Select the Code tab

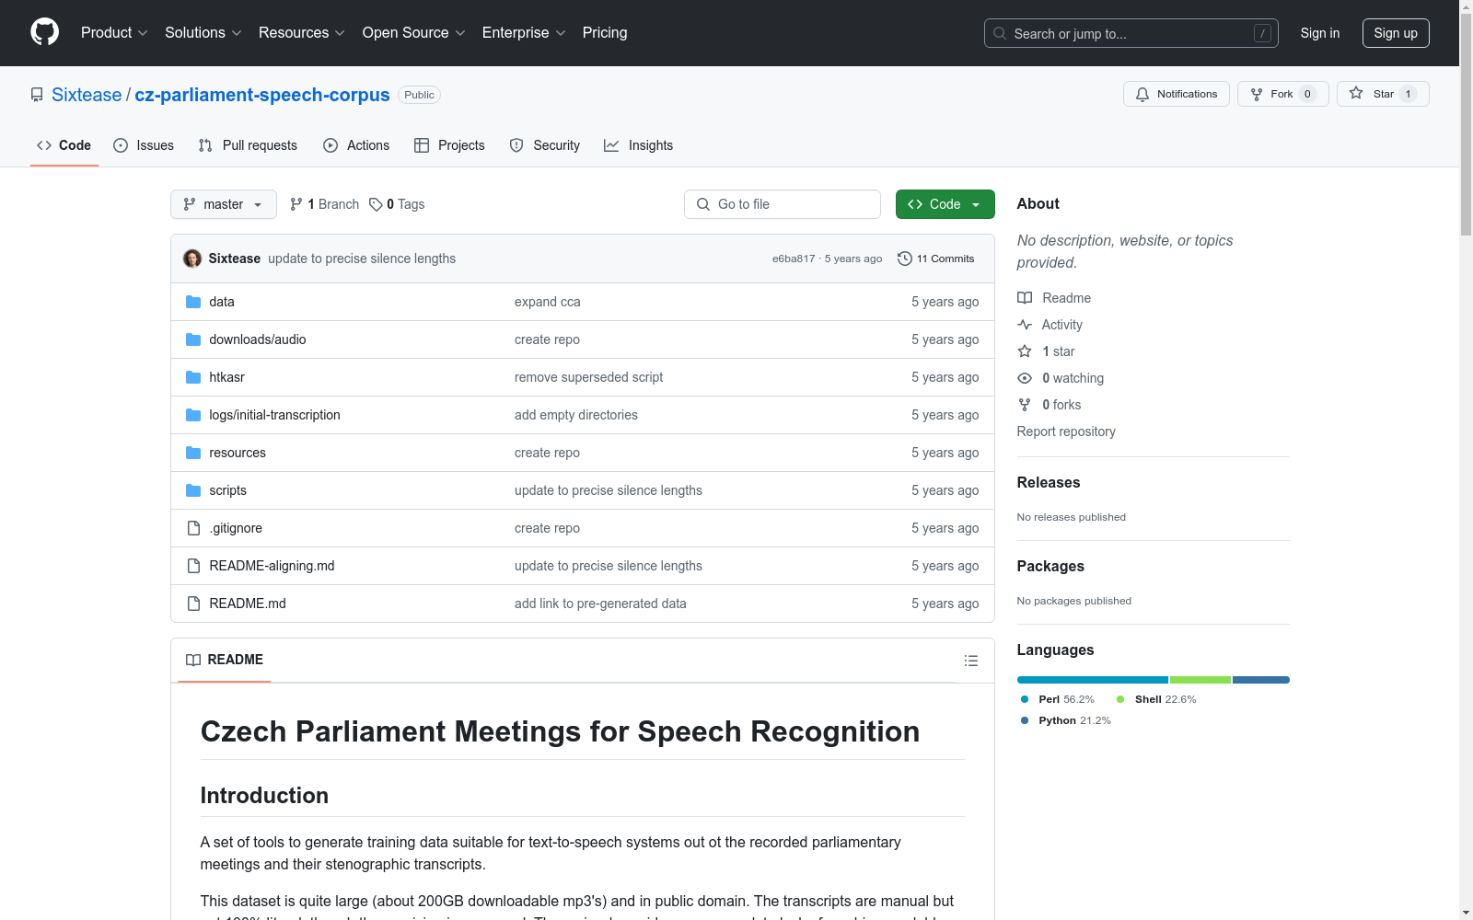point(64,145)
